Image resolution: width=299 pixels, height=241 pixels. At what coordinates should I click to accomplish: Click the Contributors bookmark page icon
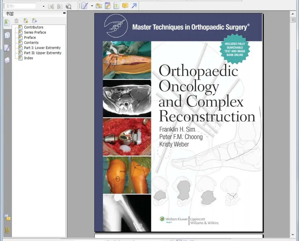point(20,27)
